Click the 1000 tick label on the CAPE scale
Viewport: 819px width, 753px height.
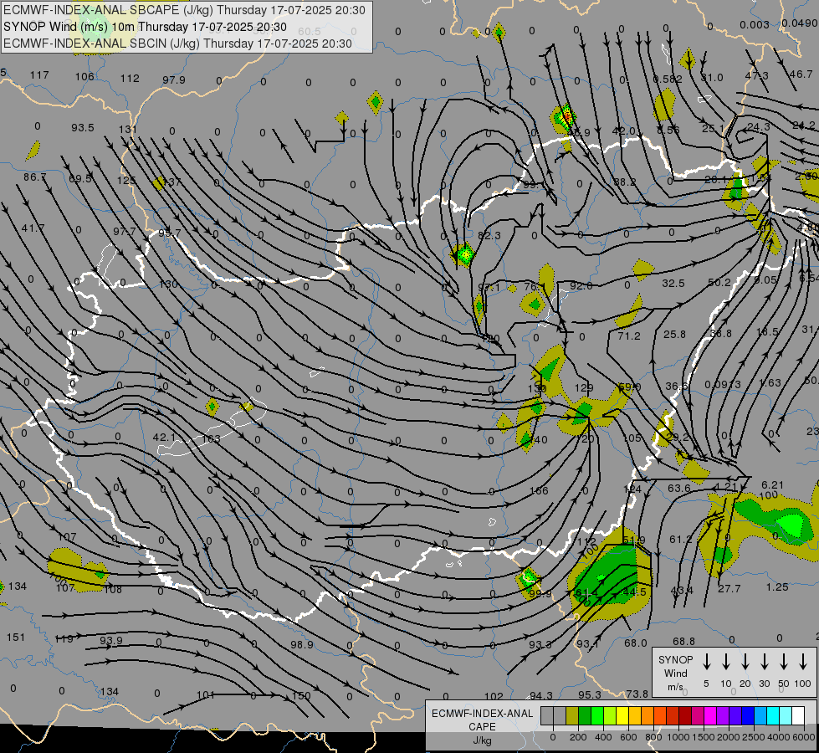point(678,737)
